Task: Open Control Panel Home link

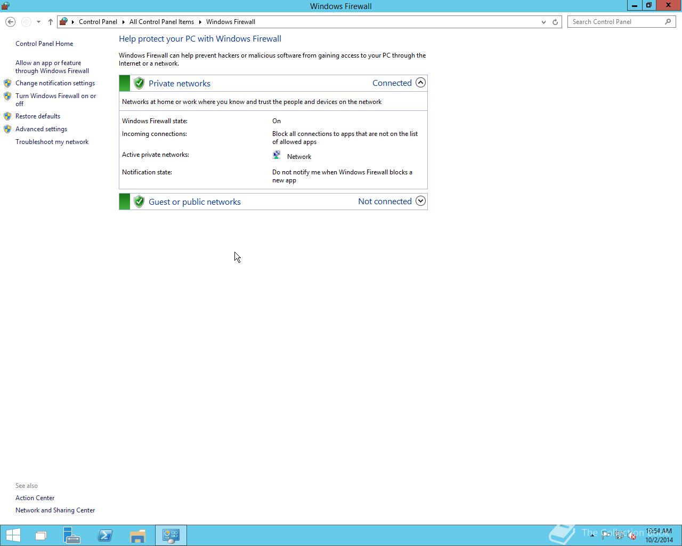Action: point(44,44)
